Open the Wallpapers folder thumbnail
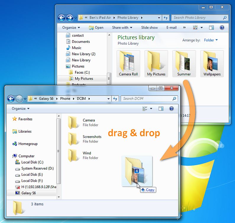The height and width of the screenshot is (223, 235). click(x=212, y=64)
